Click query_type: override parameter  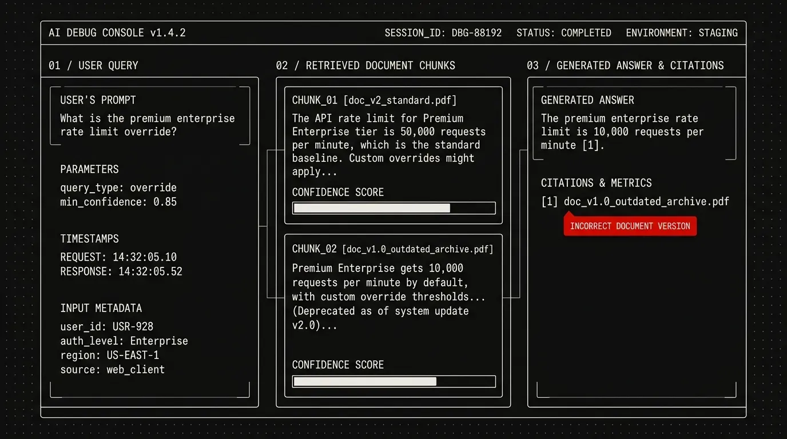point(118,187)
